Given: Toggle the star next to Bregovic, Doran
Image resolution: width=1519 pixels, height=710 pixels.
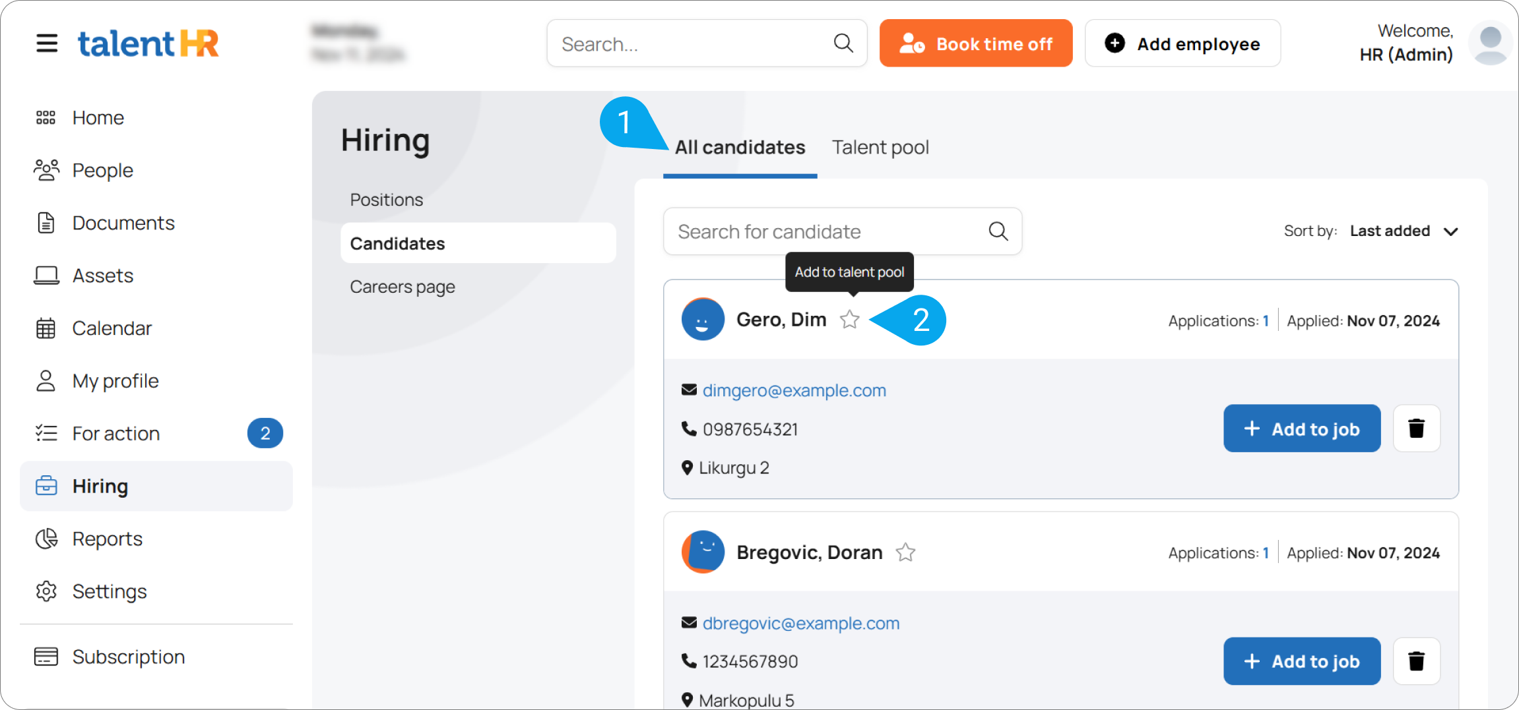Looking at the screenshot, I should (905, 552).
